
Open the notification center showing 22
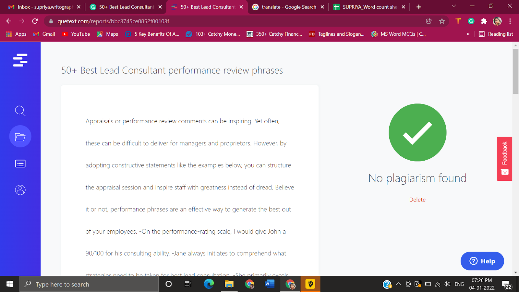507,285
